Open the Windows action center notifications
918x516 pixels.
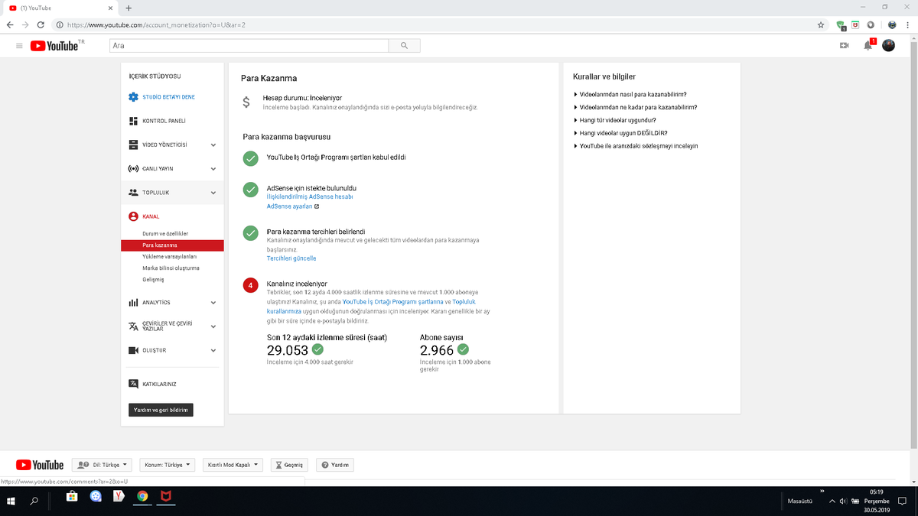pyautogui.click(x=903, y=501)
